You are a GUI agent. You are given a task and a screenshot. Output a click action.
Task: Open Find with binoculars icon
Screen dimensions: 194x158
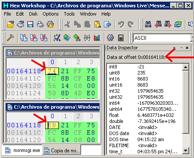pos(148,24)
